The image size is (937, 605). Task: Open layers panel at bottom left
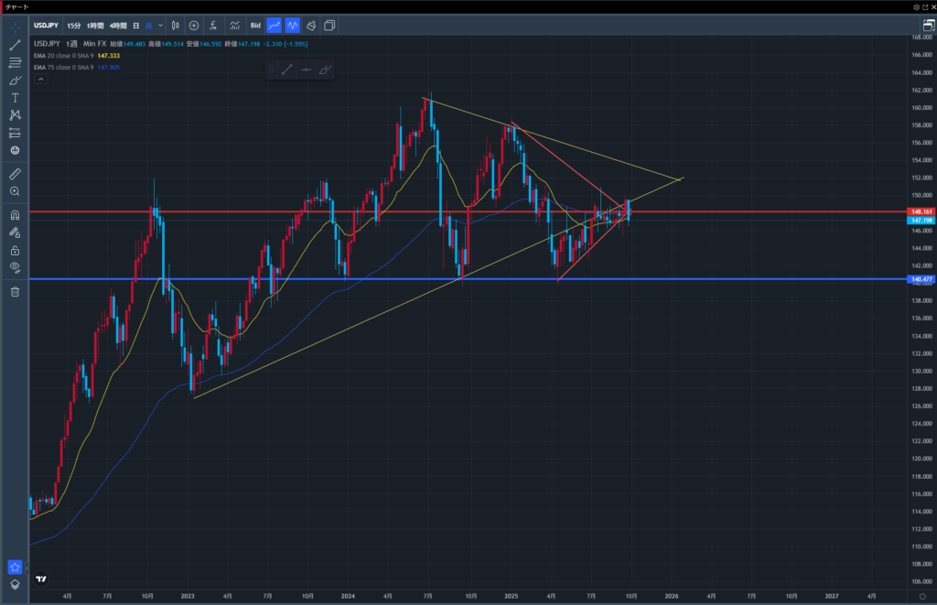[x=15, y=584]
